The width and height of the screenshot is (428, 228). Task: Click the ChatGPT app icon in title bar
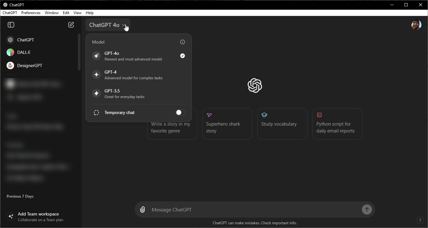[5, 5]
